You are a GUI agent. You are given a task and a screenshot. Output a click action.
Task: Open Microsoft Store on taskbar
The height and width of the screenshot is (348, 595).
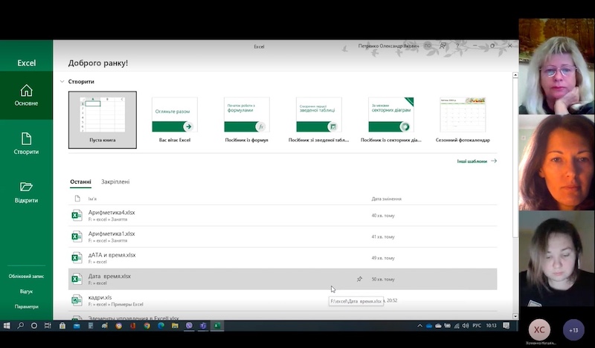pos(62,326)
